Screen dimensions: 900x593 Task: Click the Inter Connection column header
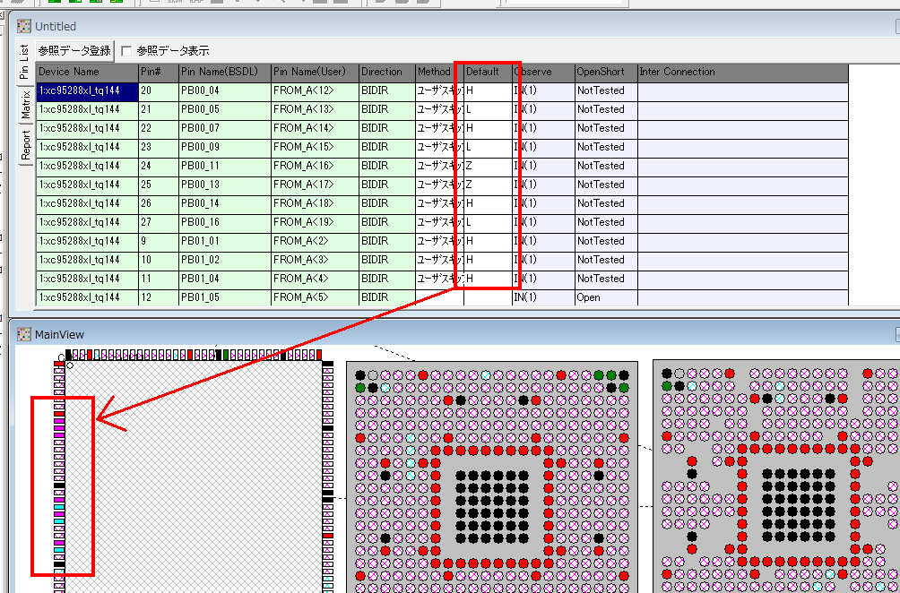741,72
